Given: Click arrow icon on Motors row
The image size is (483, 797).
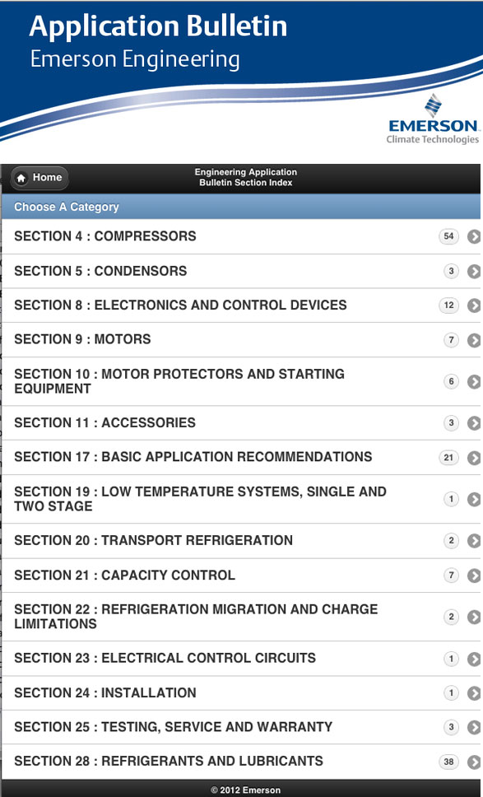Looking at the screenshot, I should tap(475, 340).
